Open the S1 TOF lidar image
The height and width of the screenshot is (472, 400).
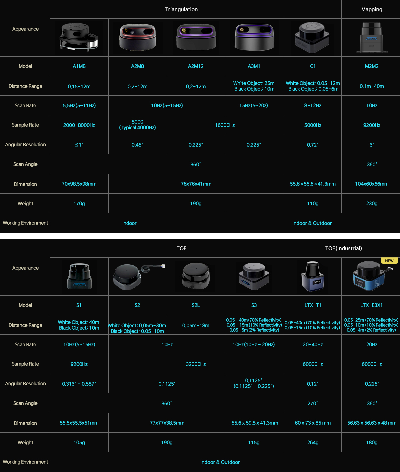tap(79, 276)
